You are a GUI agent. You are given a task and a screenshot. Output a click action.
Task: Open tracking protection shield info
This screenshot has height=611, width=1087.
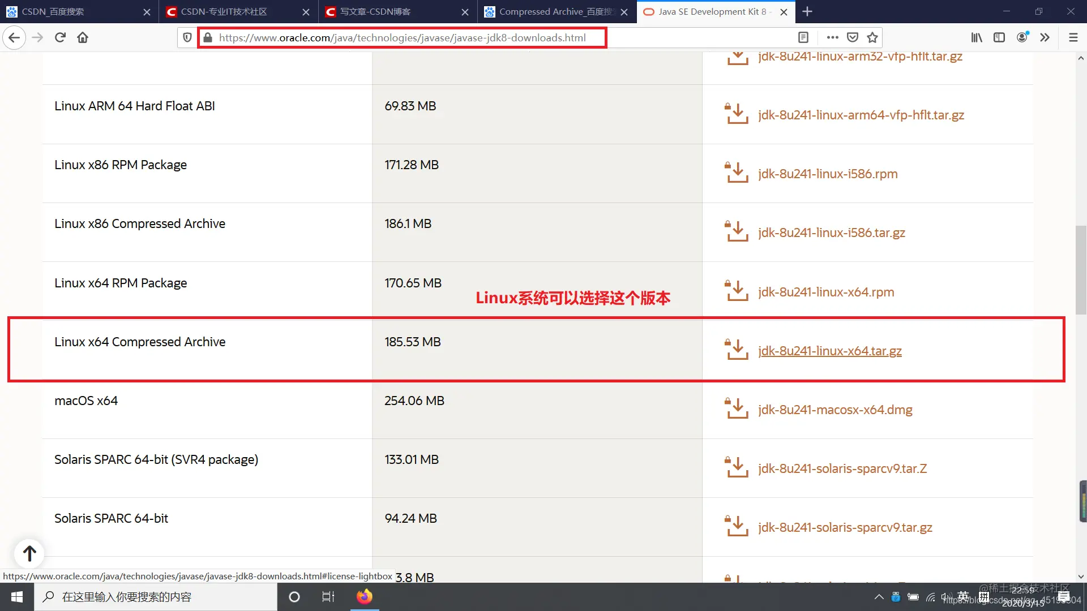coord(187,38)
